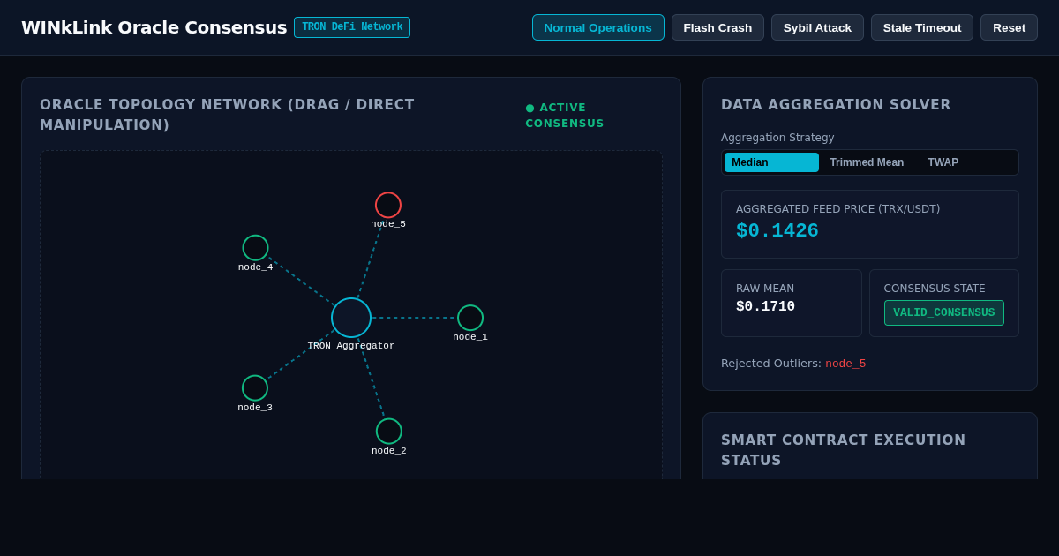Click Oracle Topology Network heading
This screenshot has height=556, width=1059.
tap(227, 115)
